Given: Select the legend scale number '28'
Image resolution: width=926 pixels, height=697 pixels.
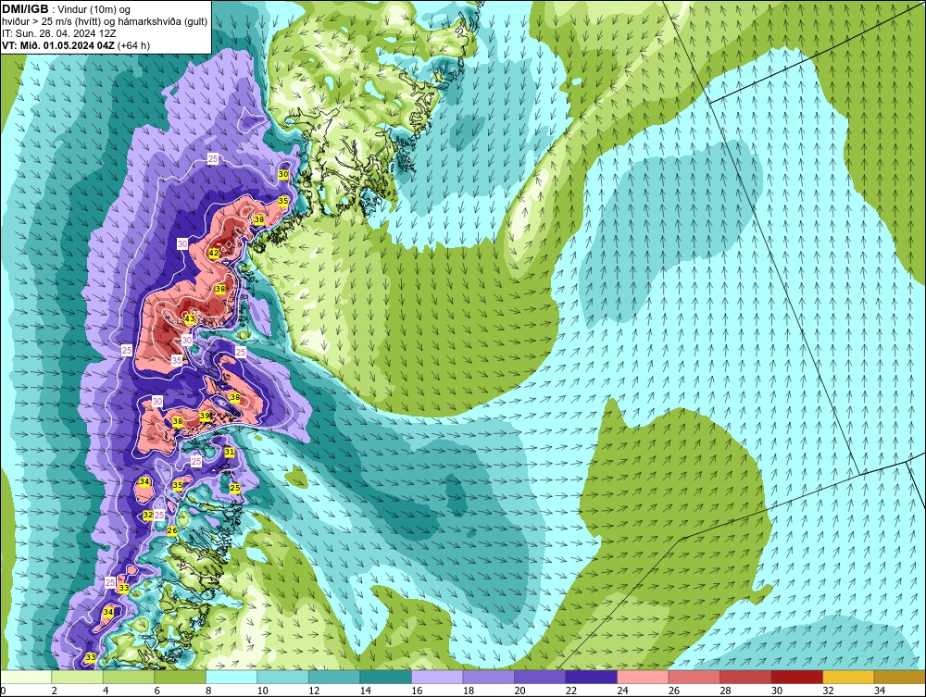Looking at the screenshot, I should pos(725,691).
